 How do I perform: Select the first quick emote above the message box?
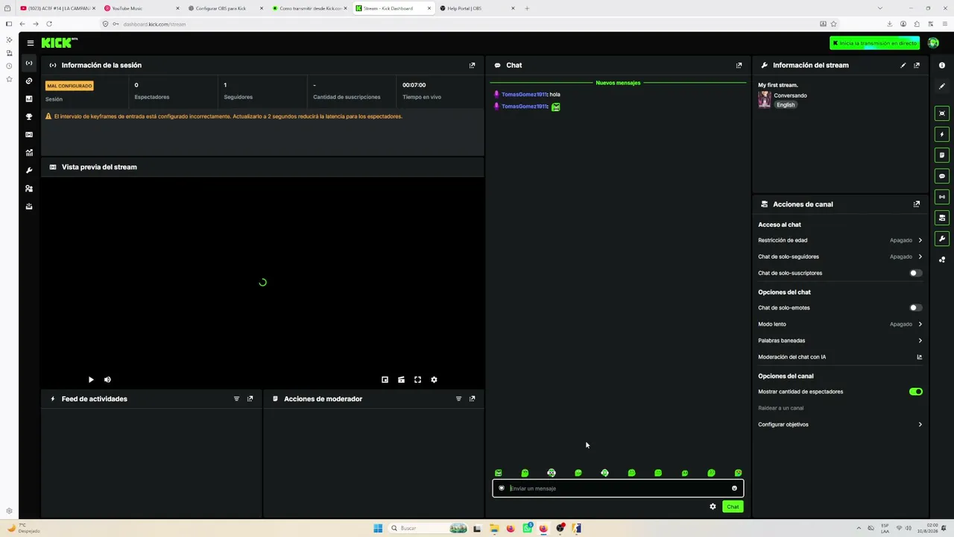[x=499, y=473]
